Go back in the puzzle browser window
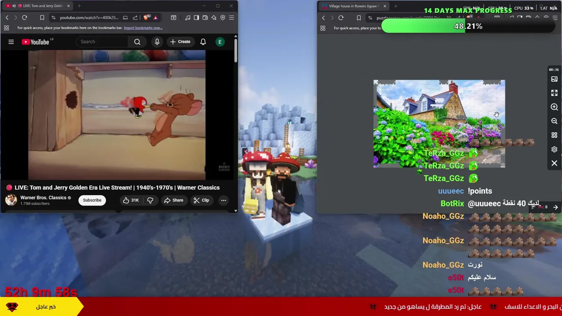Screen dimensions: 562x316 coord(324,18)
